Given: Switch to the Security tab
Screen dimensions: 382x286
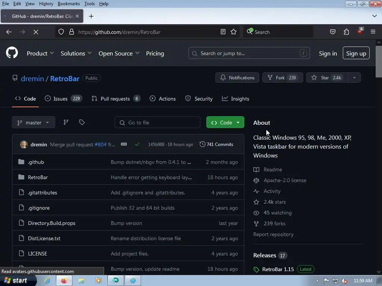Looking at the screenshot, I should coord(199,99).
